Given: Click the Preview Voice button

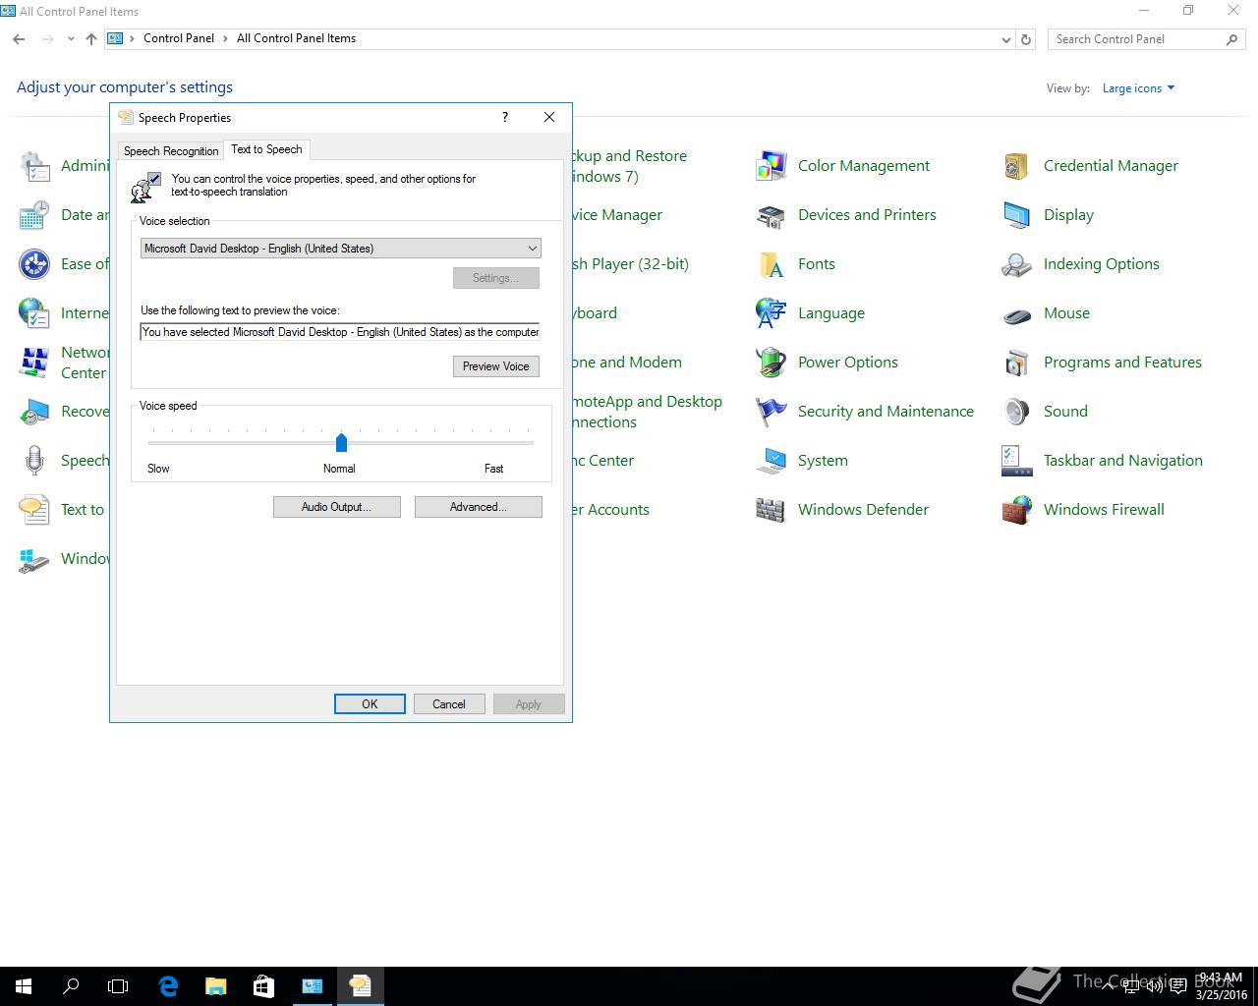Looking at the screenshot, I should pos(495,366).
